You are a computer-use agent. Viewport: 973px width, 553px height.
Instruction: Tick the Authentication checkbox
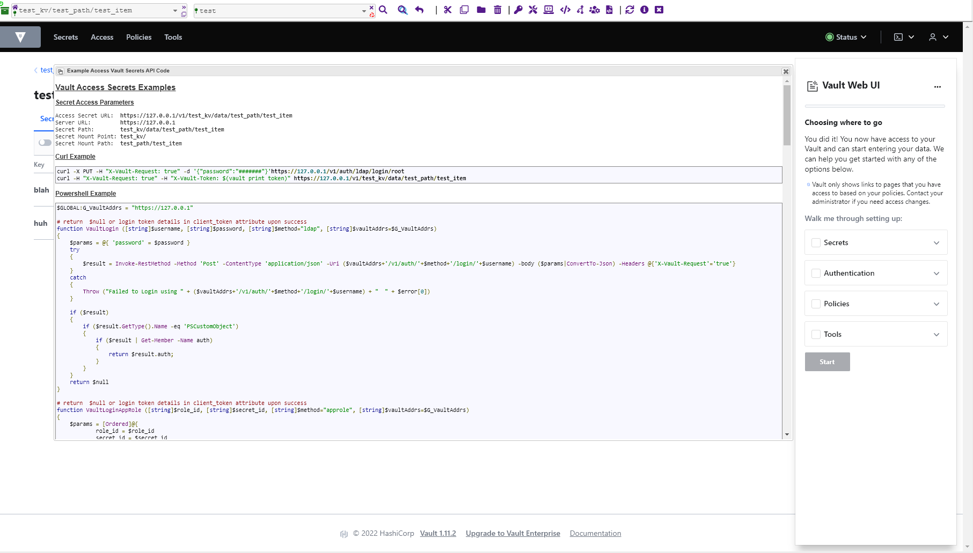[x=816, y=274]
